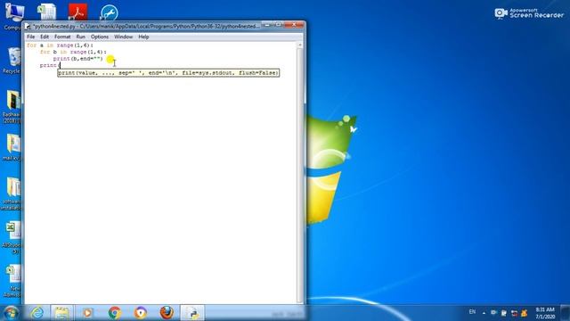Click the Windows Start button
This screenshot has width=570, height=321.
11,313
